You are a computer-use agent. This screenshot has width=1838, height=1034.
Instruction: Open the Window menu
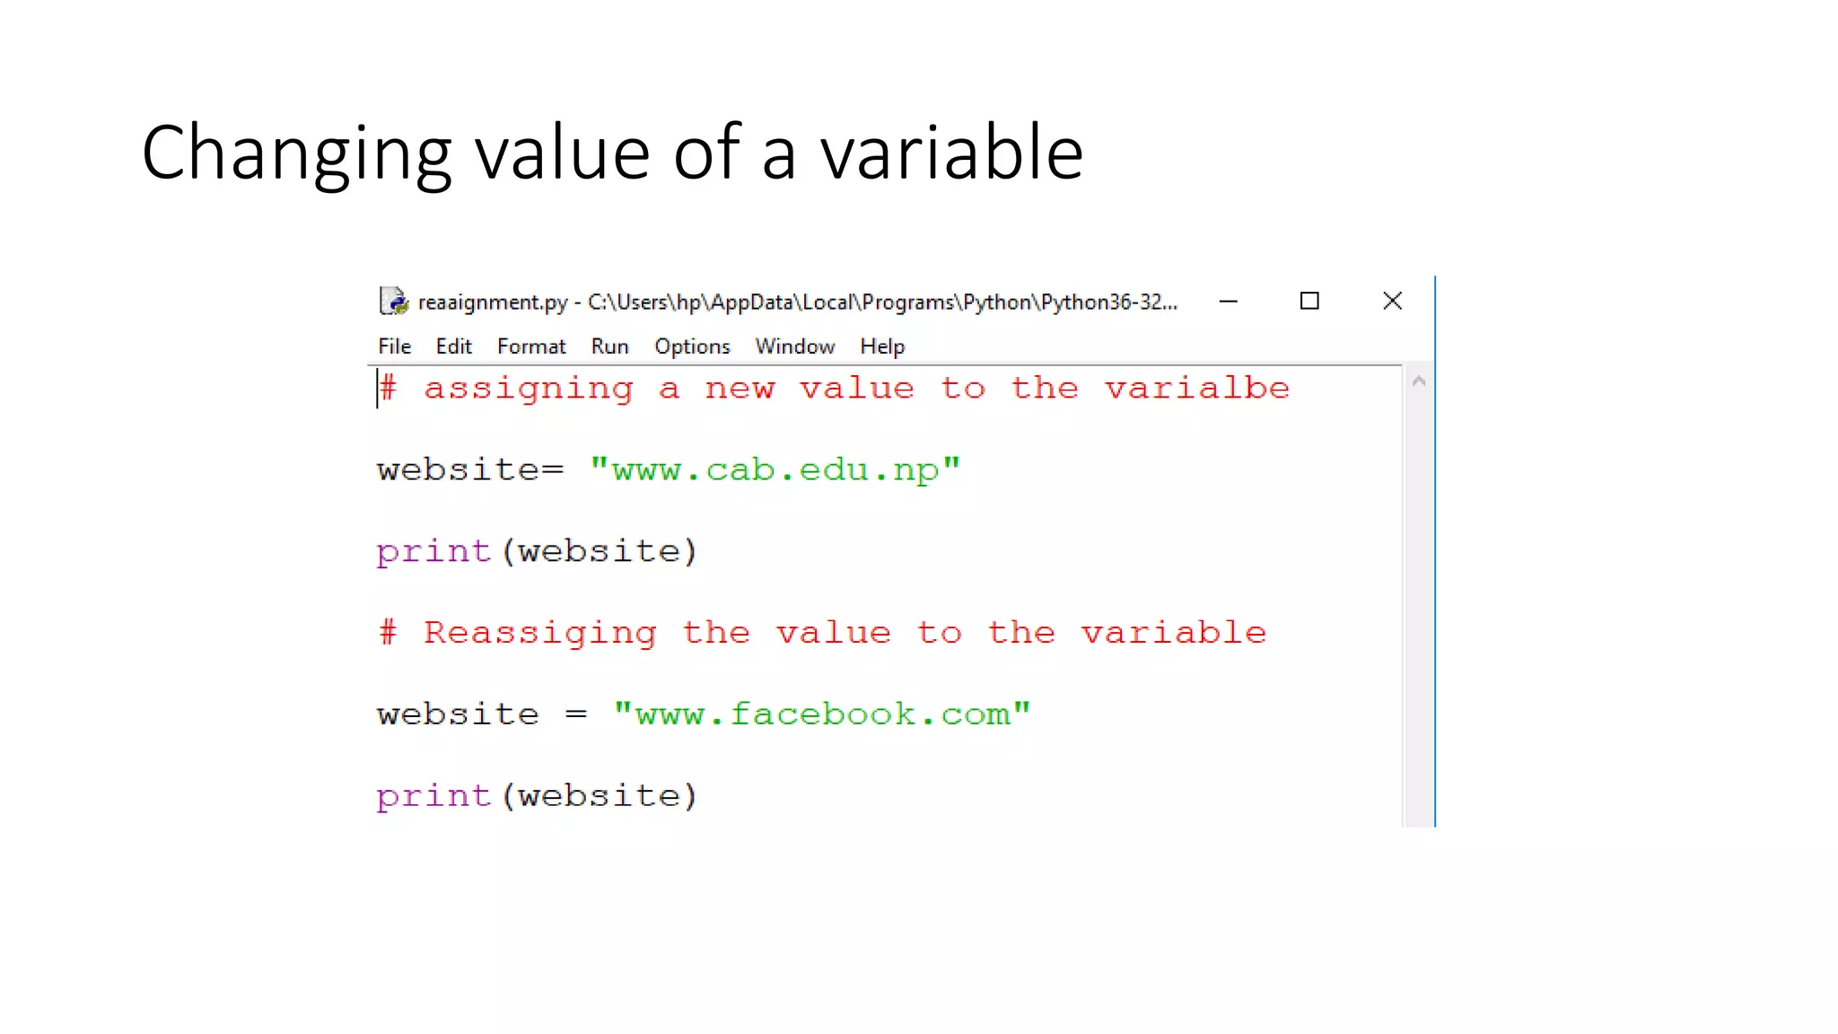(x=795, y=346)
